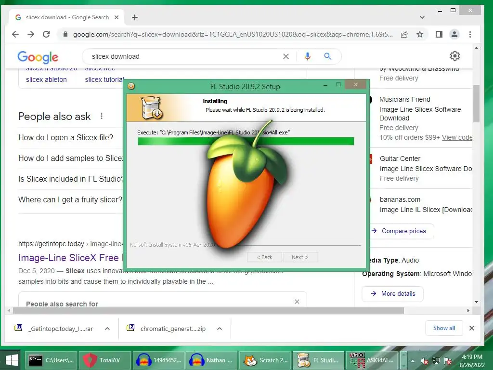Screen dimensions: 493x370
Task: Submit search with magnifier icon
Action: [x=327, y=56]
